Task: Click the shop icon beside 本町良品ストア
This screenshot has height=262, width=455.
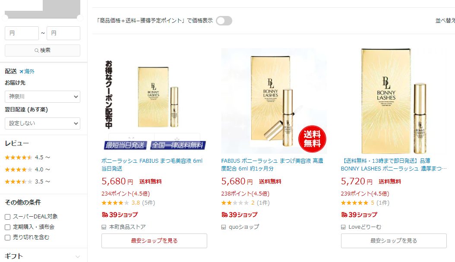Action: pos(104,227)
